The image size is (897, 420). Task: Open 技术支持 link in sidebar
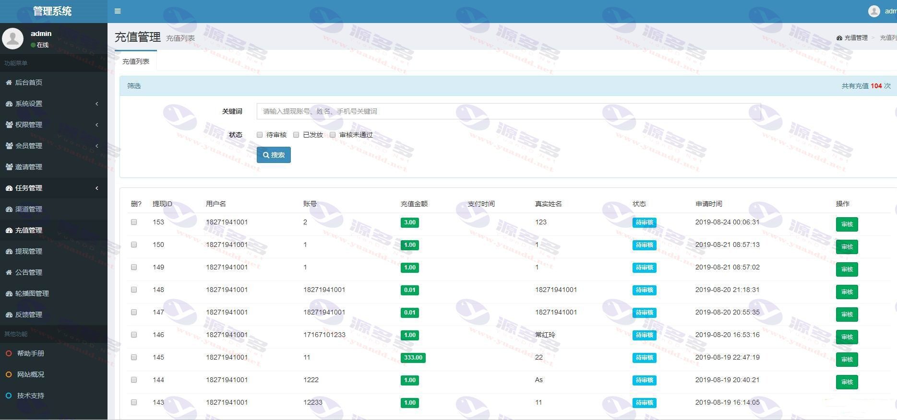[54, 396]
